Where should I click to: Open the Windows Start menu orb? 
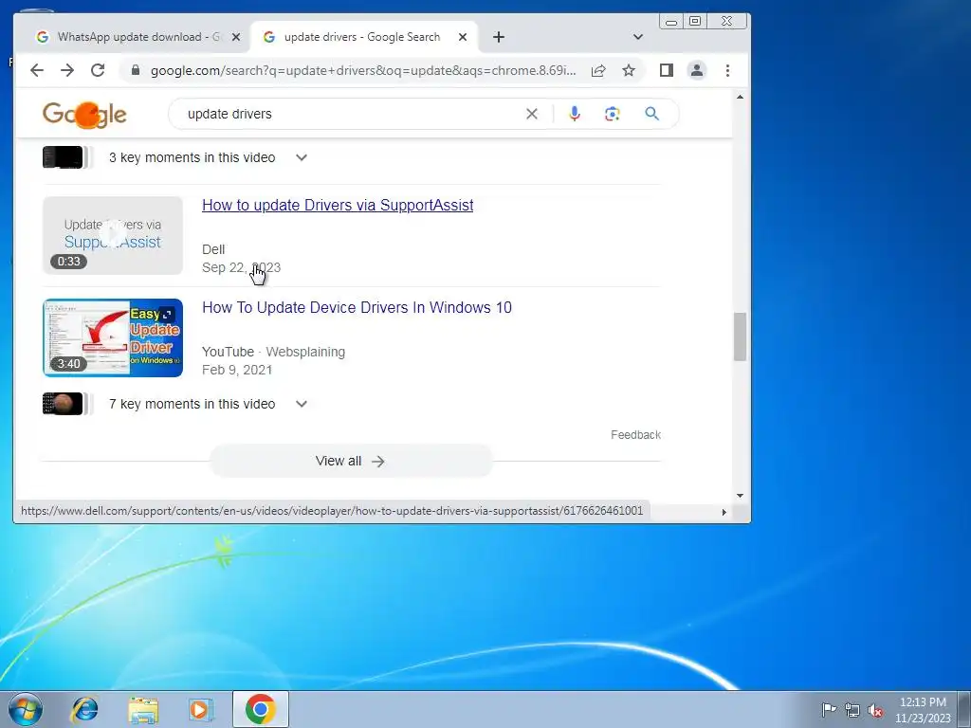pos(26,709)
